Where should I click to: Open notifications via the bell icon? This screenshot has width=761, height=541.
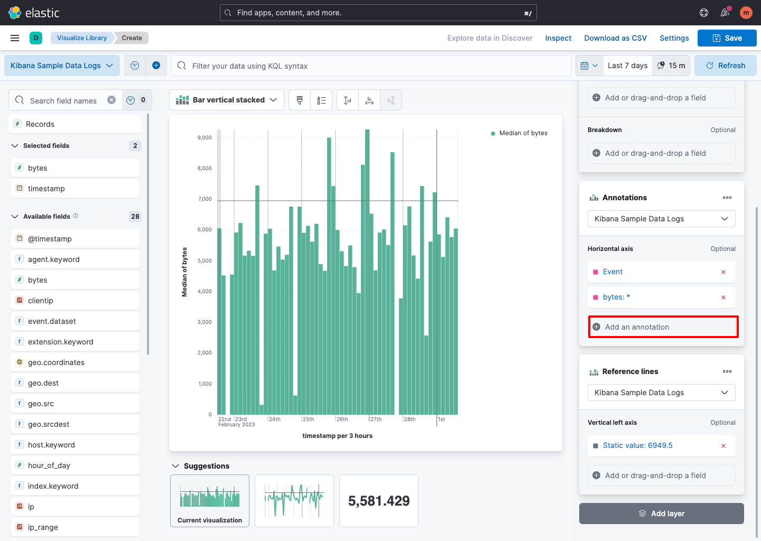point(725,12)
